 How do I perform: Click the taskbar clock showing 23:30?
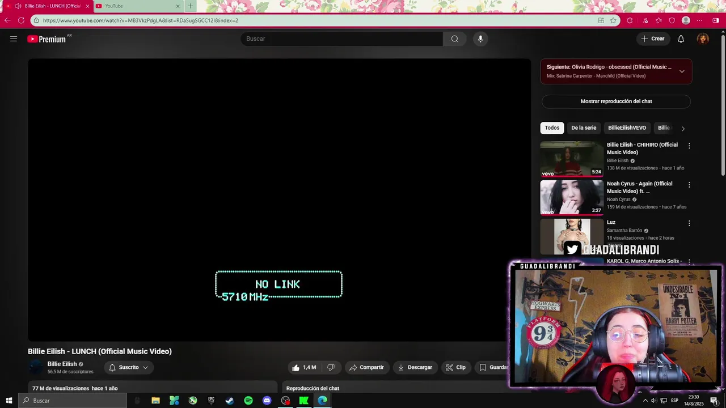tap(693, 401)
